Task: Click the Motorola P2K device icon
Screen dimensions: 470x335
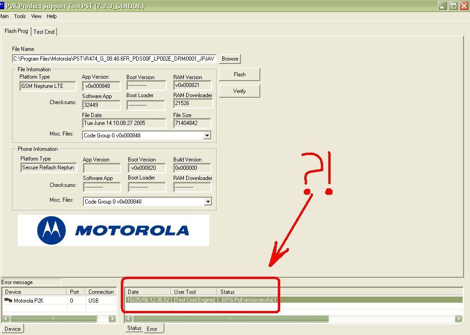Action: tap(8, 300)
